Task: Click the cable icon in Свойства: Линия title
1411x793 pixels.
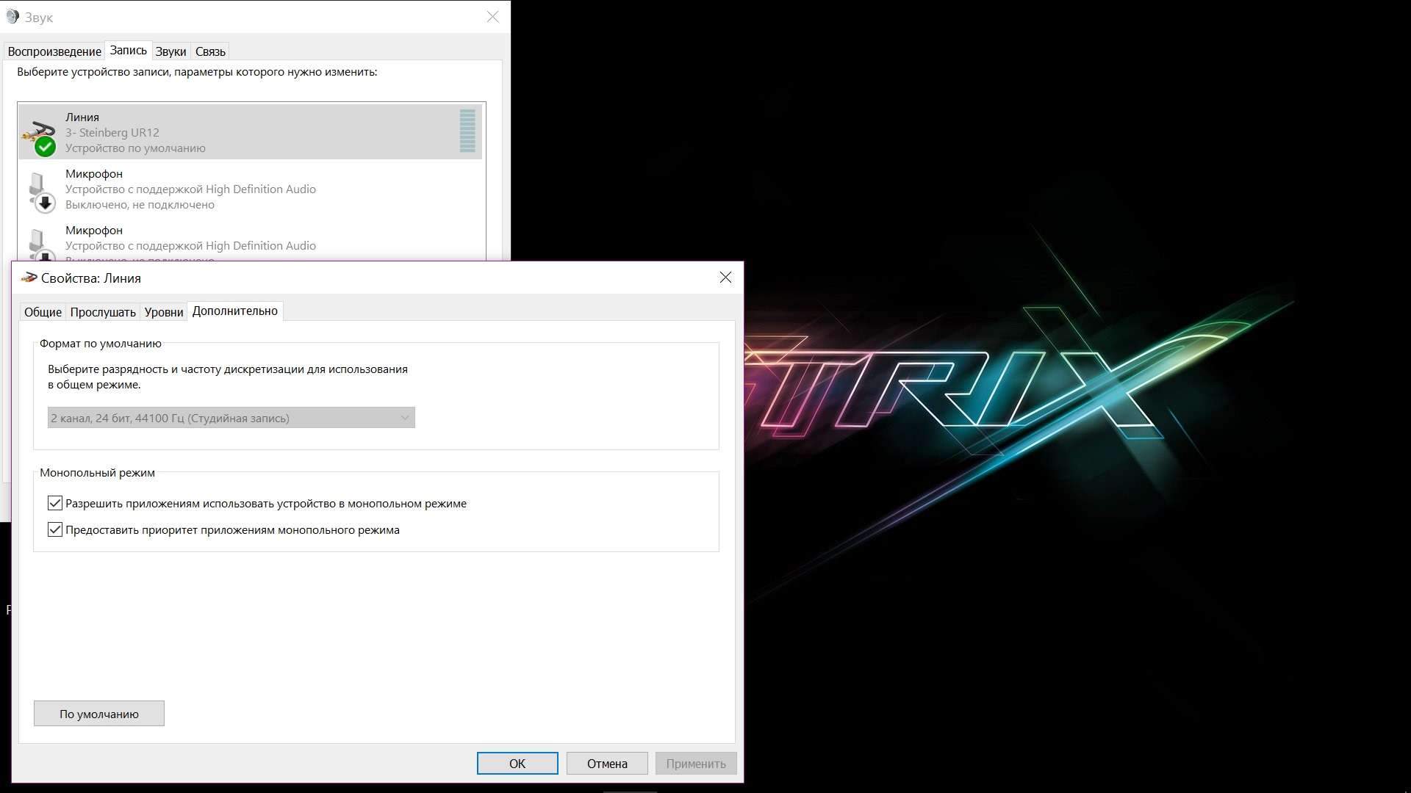Action: (29, 278)
